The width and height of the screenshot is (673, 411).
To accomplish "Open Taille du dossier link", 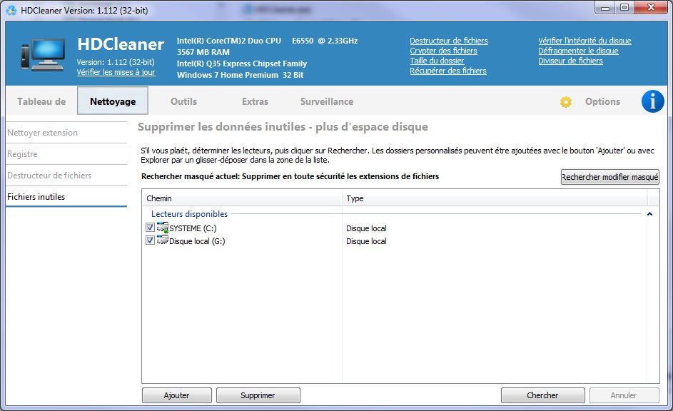I will click(437, 61).
